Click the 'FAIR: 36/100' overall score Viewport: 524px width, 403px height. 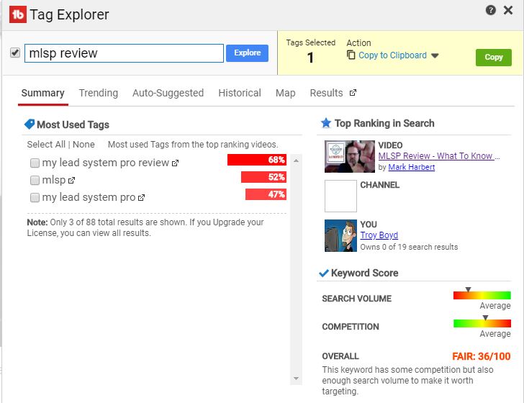point(482,356)
